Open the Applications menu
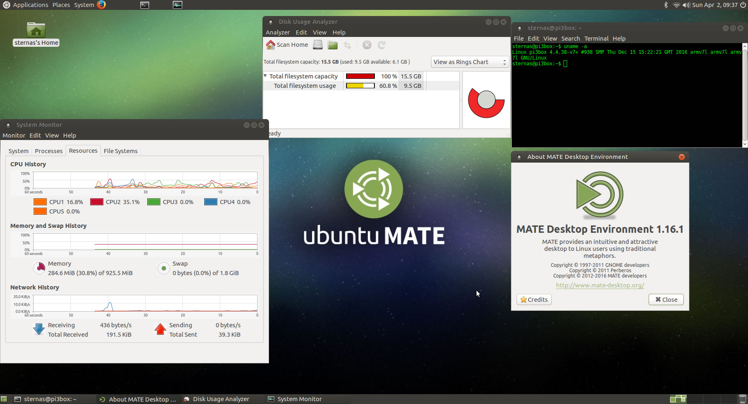The image size is (748, 404). 25,5
